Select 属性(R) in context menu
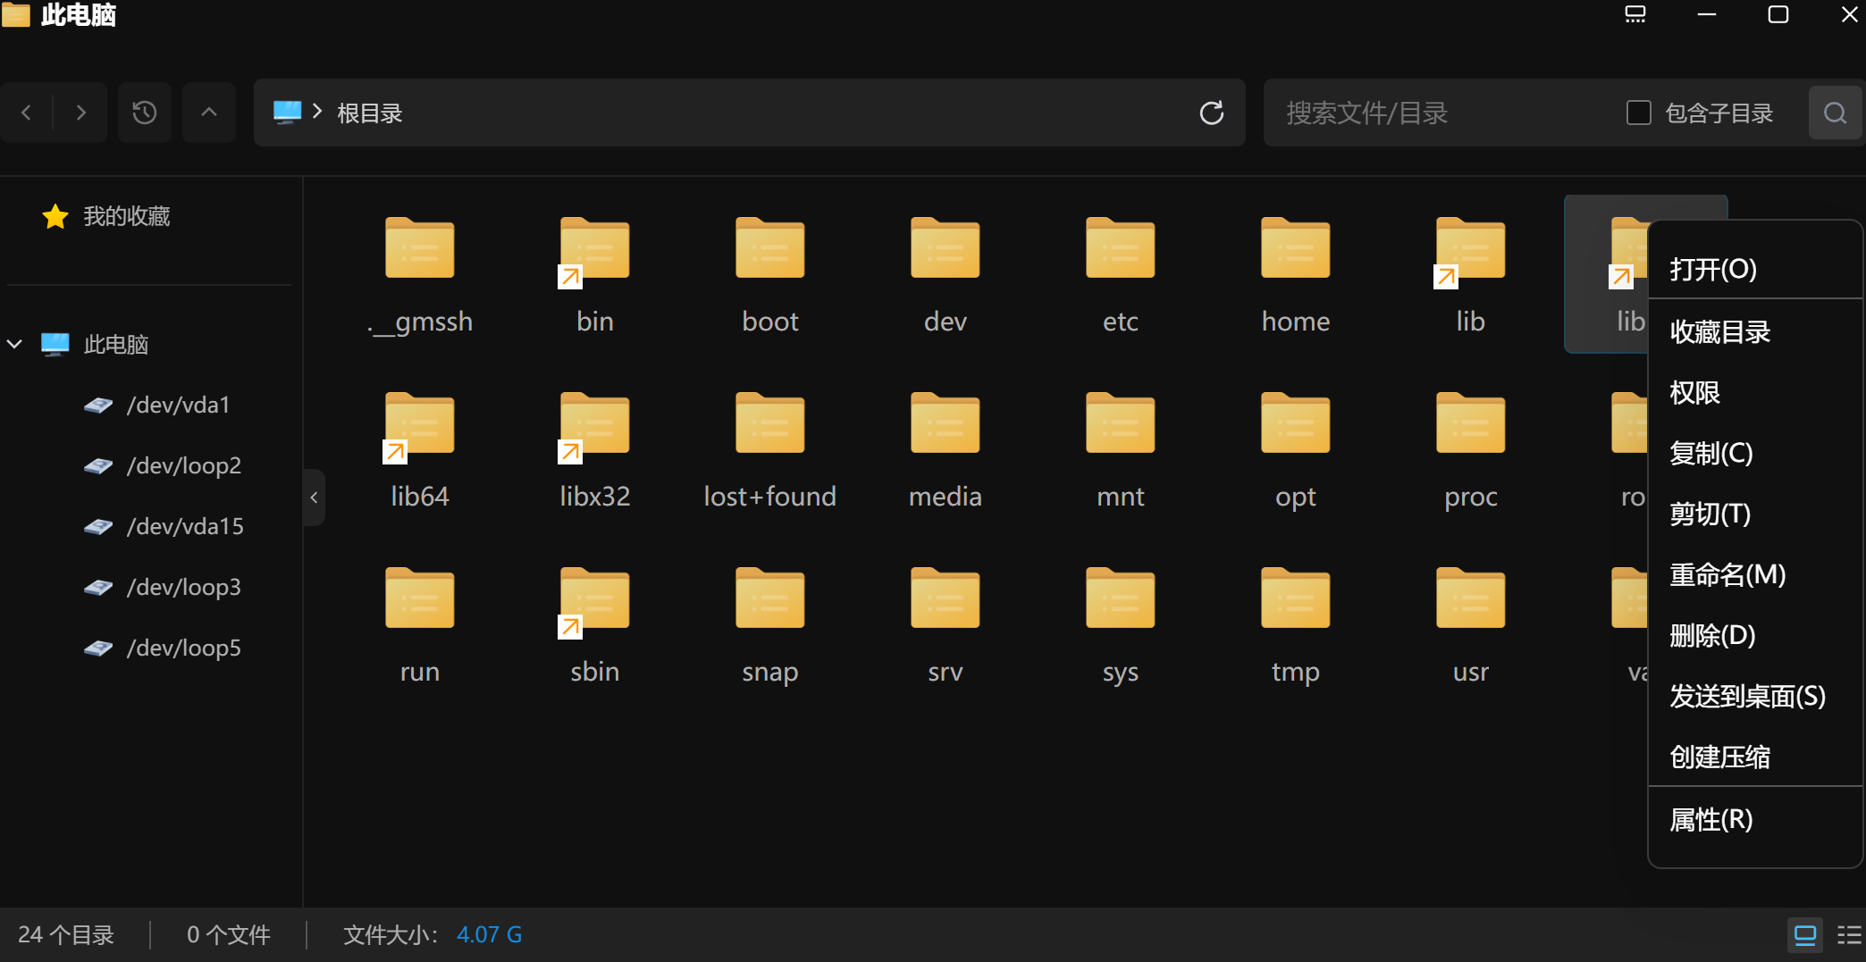 point(1710,819)
